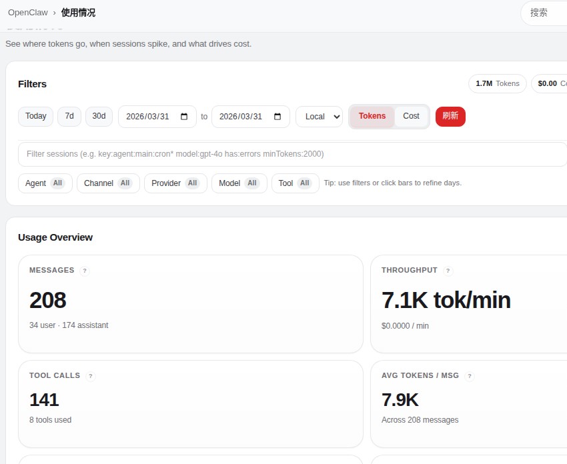The height and width of the screenshot is (464, 567).
Task: Expand the Provider All filter
Action: click(175, 183)
